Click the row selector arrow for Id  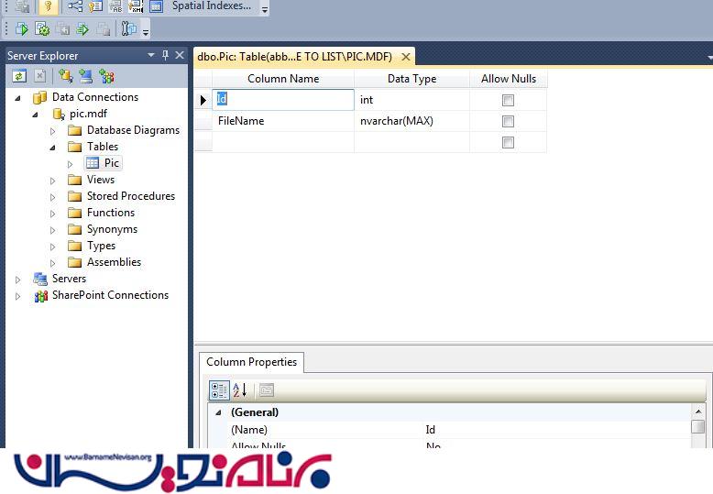point(203,100)
